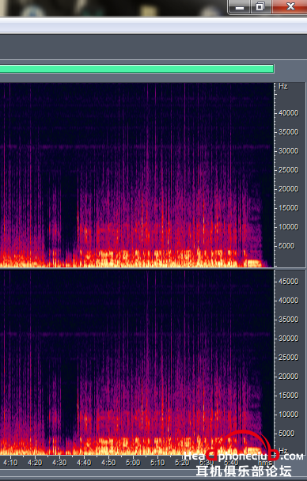
Task: Click the divider between the two channel spectrograms
Action: coord(137,268)
